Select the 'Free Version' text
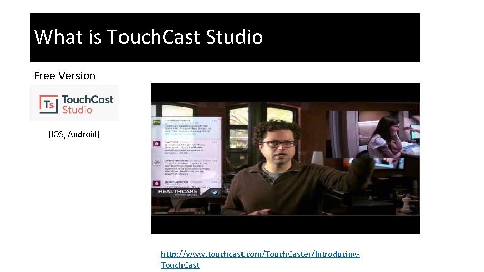 click(65, 76)
